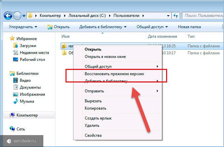Open the "Видео" library
Viewport: 224px width, 147px height.
[25, 80]
